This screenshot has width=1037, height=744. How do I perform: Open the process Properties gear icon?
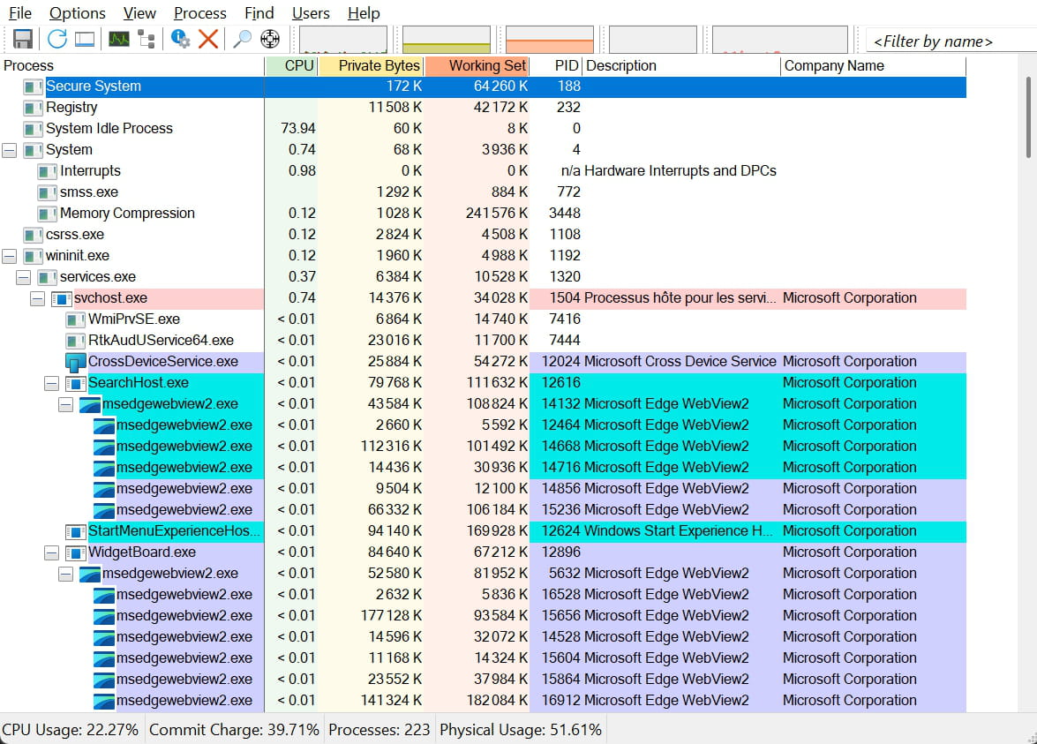(181, 39)
